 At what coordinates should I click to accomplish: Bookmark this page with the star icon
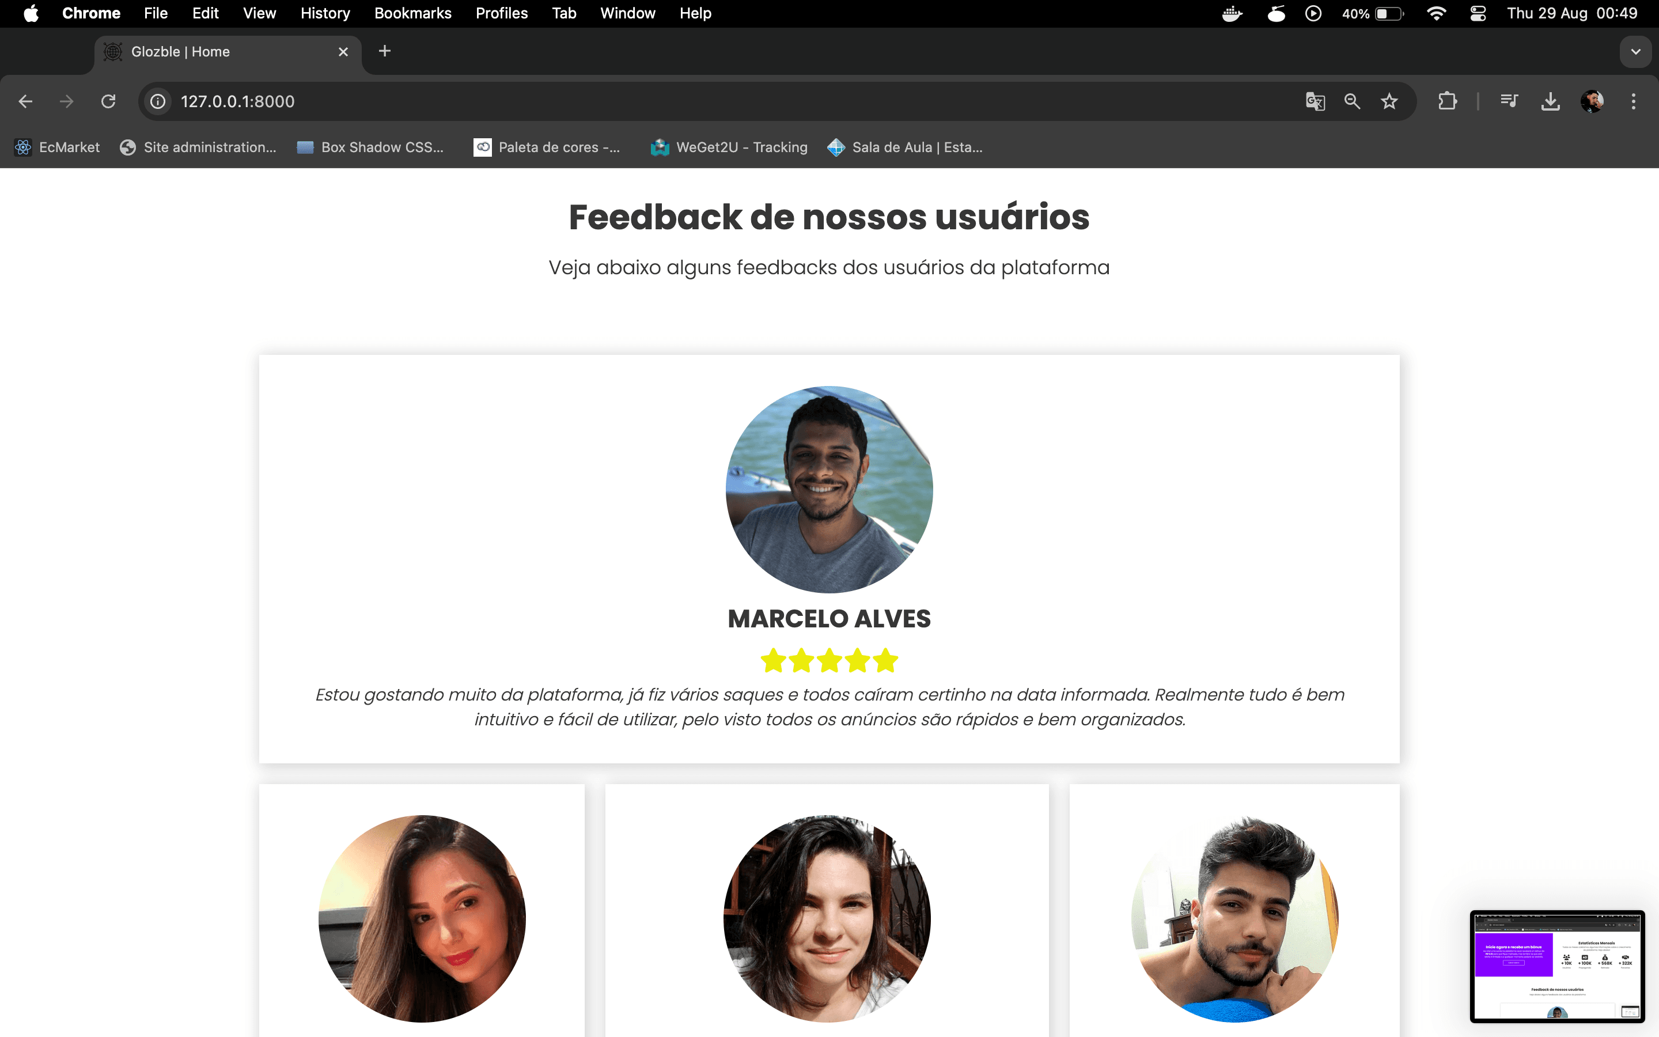pos(1389,101)
